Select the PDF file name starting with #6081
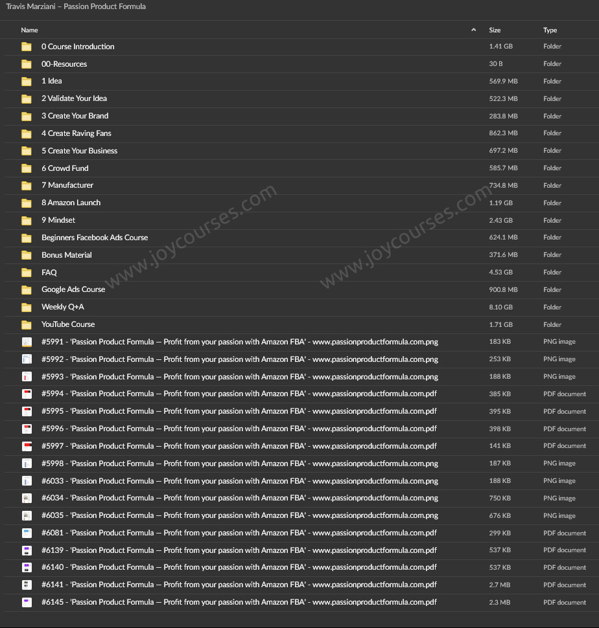 click(239, 533)
